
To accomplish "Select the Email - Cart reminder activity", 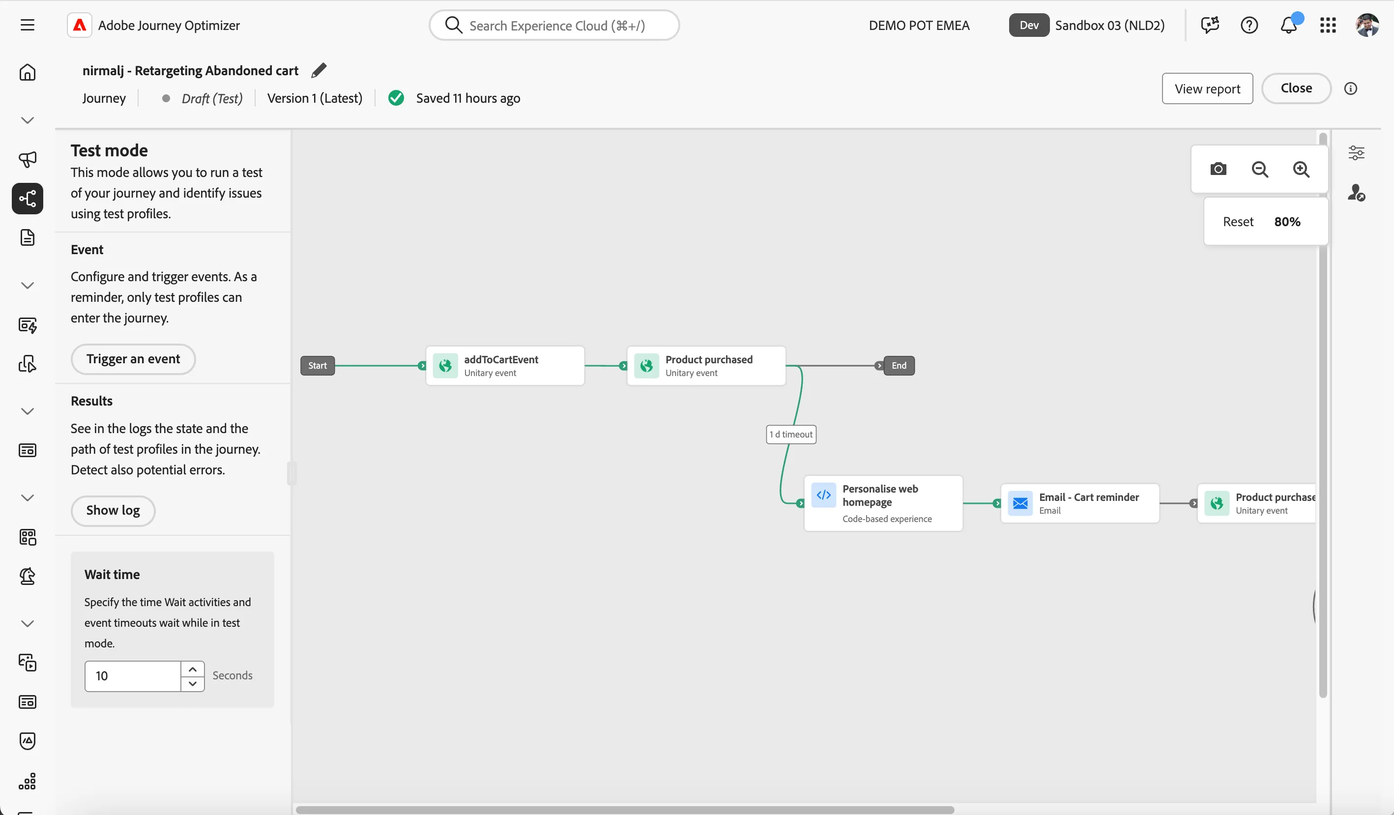I will (1080, 503).
